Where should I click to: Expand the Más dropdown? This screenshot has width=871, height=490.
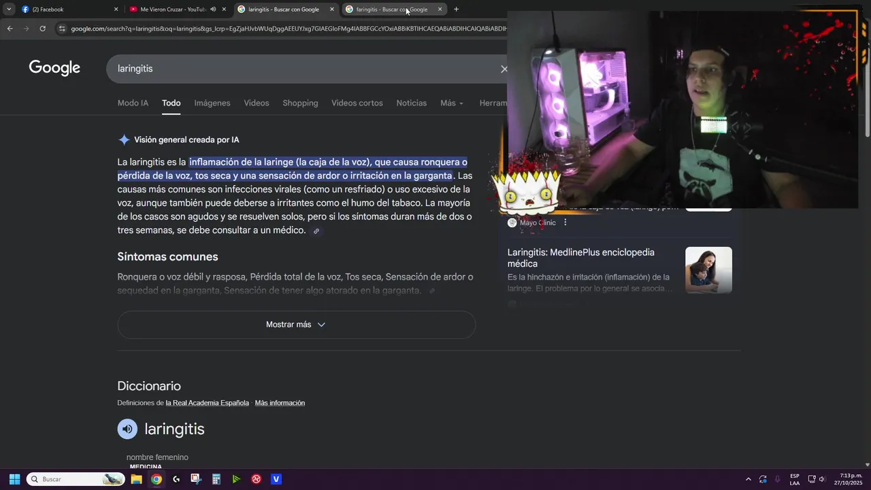[452, 103]
